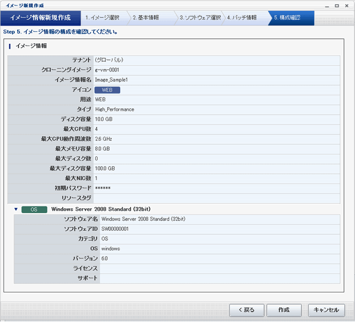Click the 最大メモリ容量 label
The image size is (355, 322).
73,149
